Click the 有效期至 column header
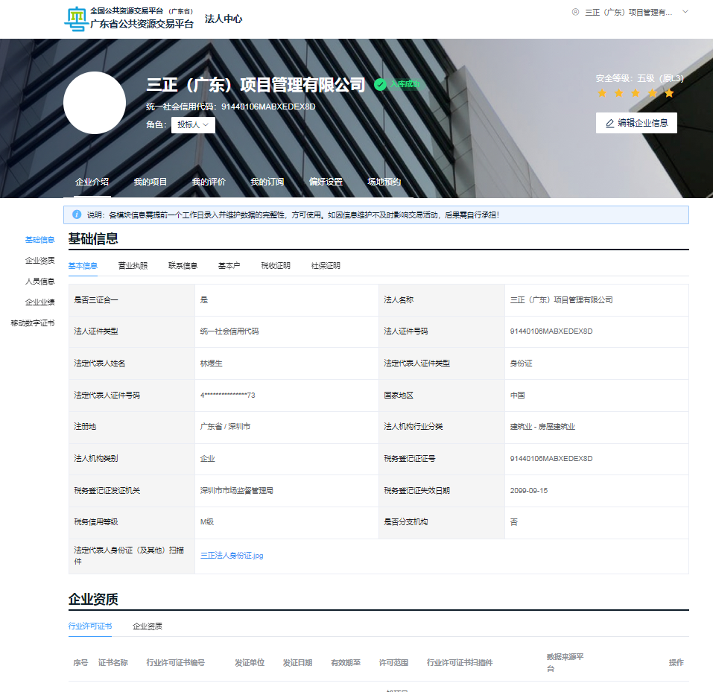The width and height of the screenshot is (713, 692). [346, 662]
